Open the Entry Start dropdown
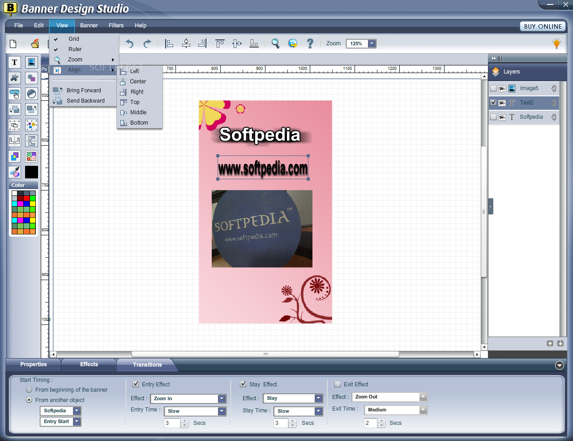Viewport: 573px width, 441px height. click(77, 421)
